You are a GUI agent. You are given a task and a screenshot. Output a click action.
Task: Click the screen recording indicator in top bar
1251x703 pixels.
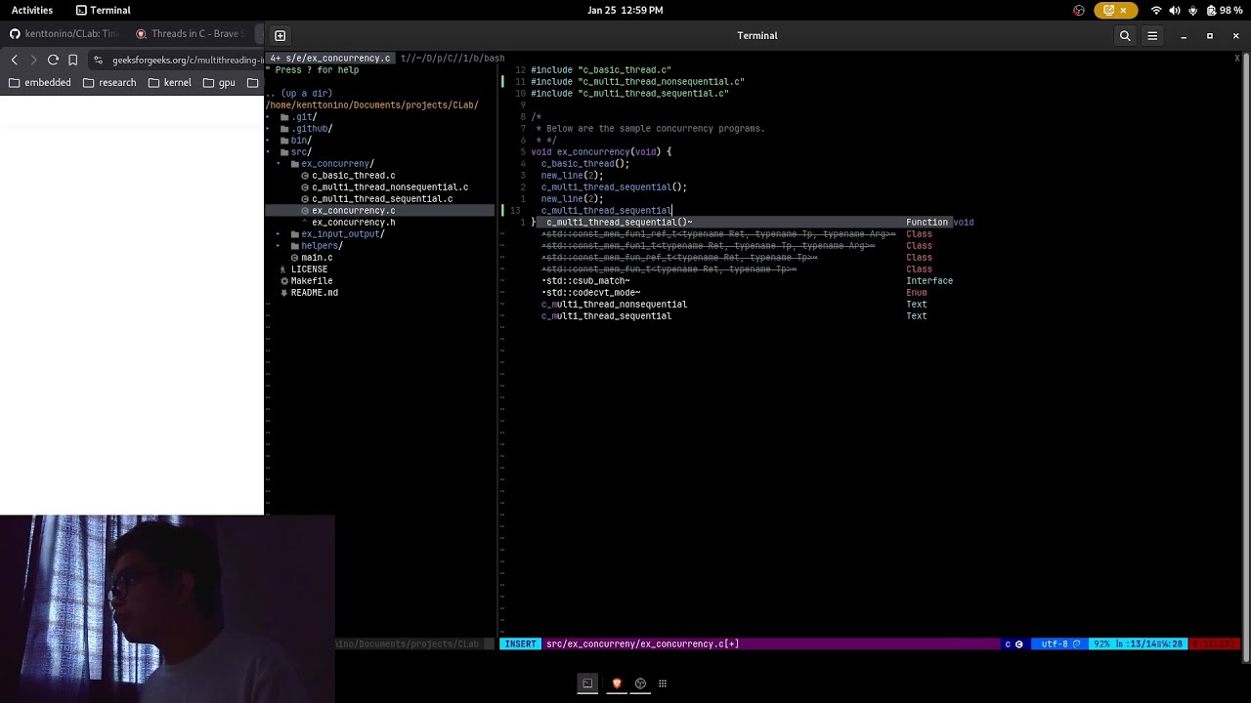[1115, 11]
